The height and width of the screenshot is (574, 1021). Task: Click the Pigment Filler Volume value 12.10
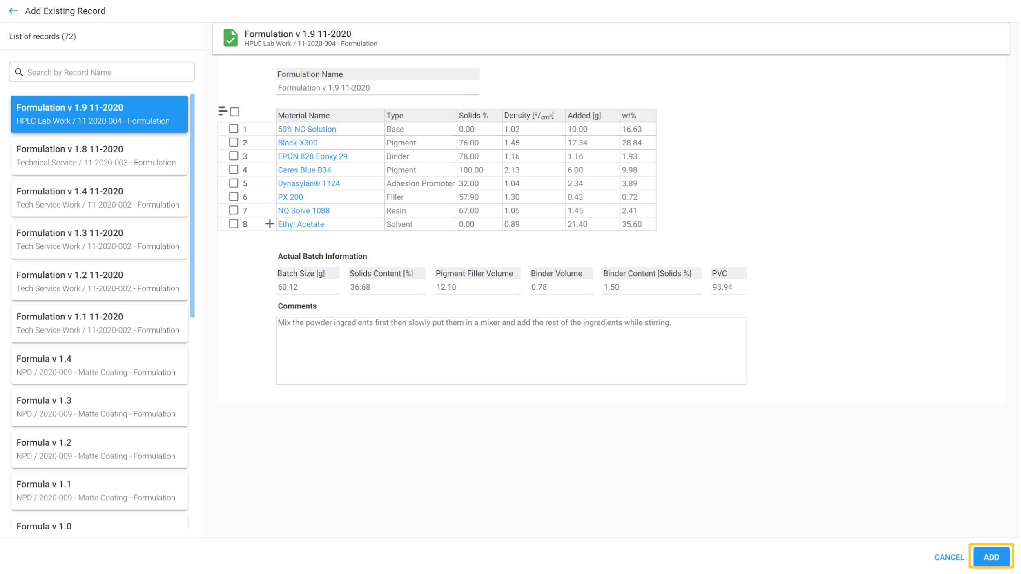478,288
